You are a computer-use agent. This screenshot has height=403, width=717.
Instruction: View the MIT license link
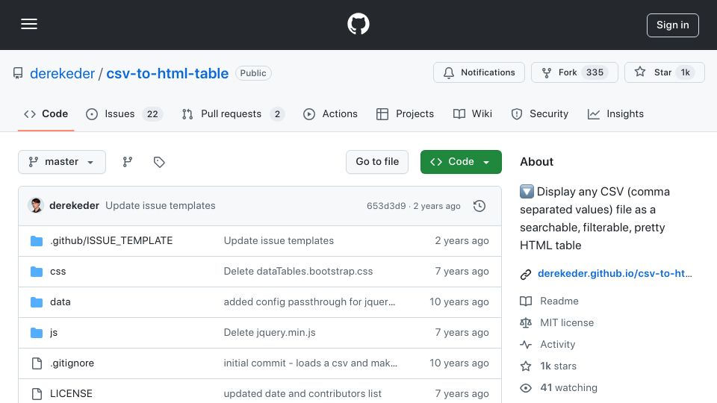click(x=567, y=322)
